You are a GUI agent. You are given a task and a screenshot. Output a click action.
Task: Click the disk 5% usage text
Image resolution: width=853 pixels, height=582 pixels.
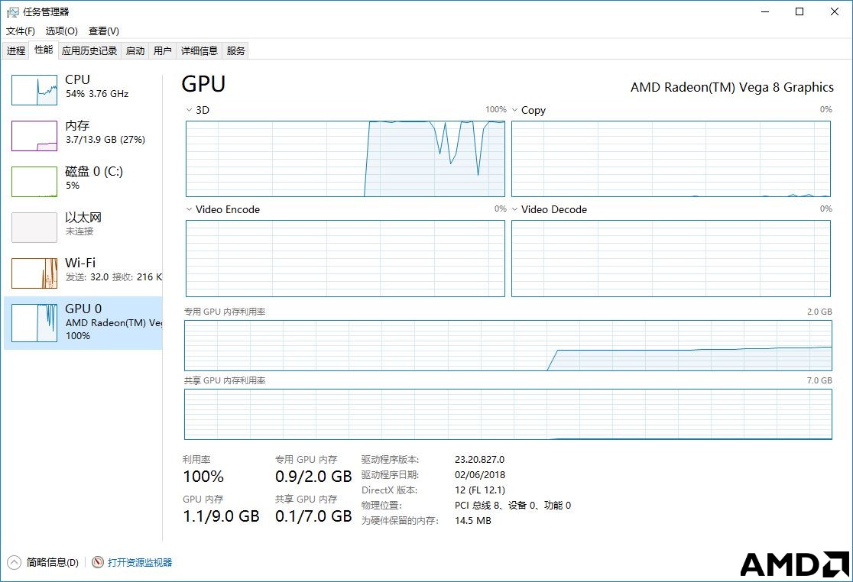pos(73,186)
